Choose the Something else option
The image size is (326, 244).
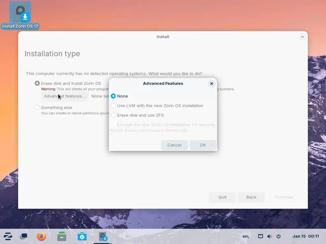coord(53,107)
